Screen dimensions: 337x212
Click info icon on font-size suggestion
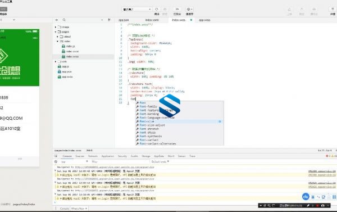(220, 121)
